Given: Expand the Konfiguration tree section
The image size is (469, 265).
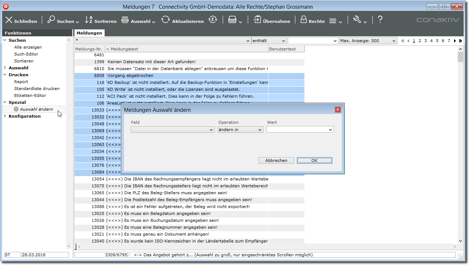Looking at the screenshot, I should 5,116.
